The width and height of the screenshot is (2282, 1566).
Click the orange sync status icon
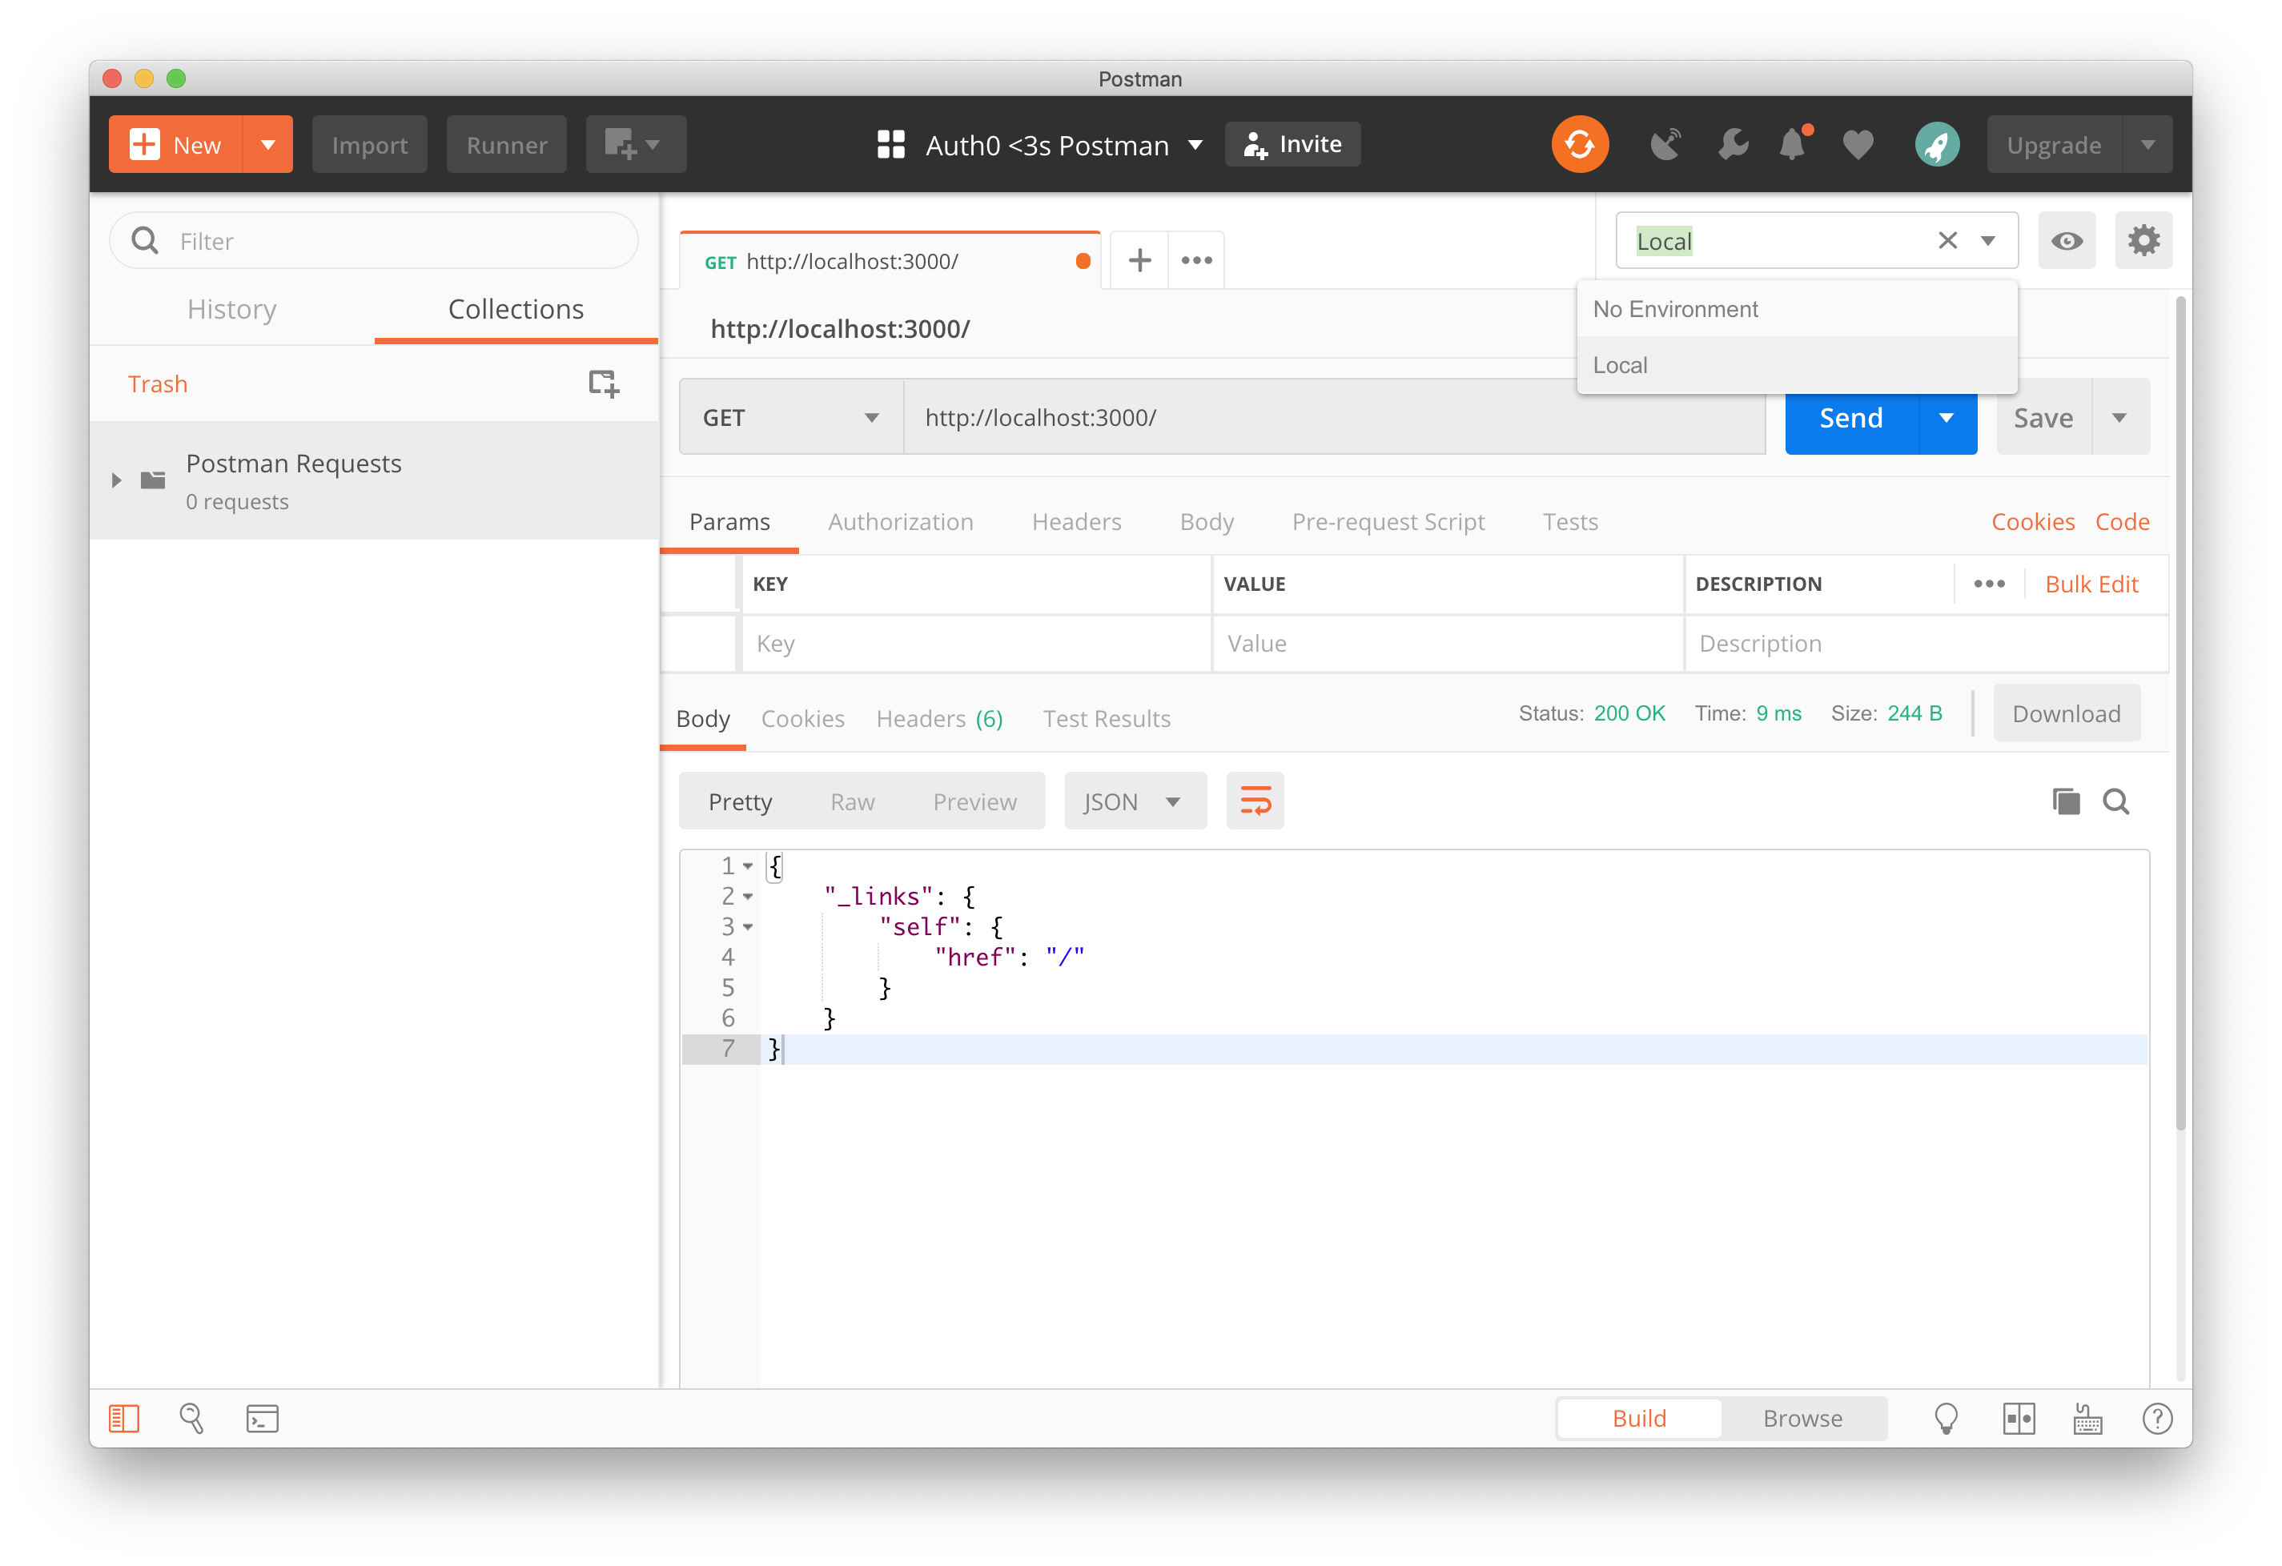1579,145
